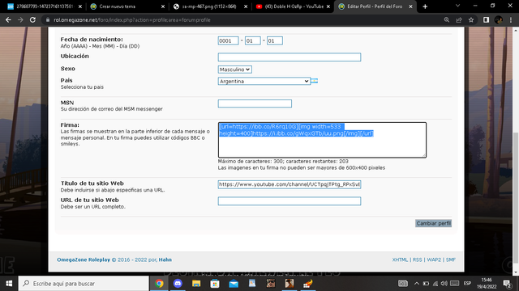Open the notification center icon
This screenshot has width=519, height=291.
pyautogui.click(x=507, y=284)
